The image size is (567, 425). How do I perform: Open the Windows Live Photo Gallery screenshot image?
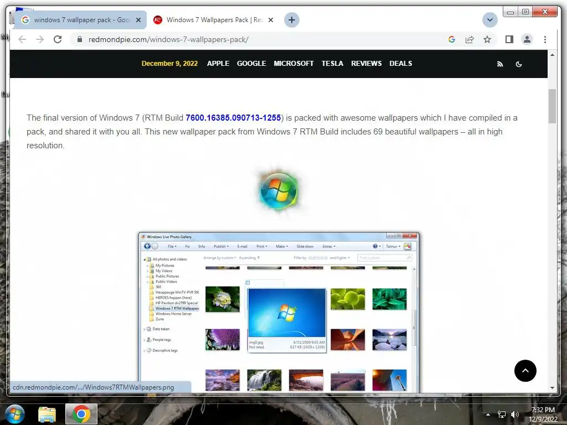coord(279,312)
